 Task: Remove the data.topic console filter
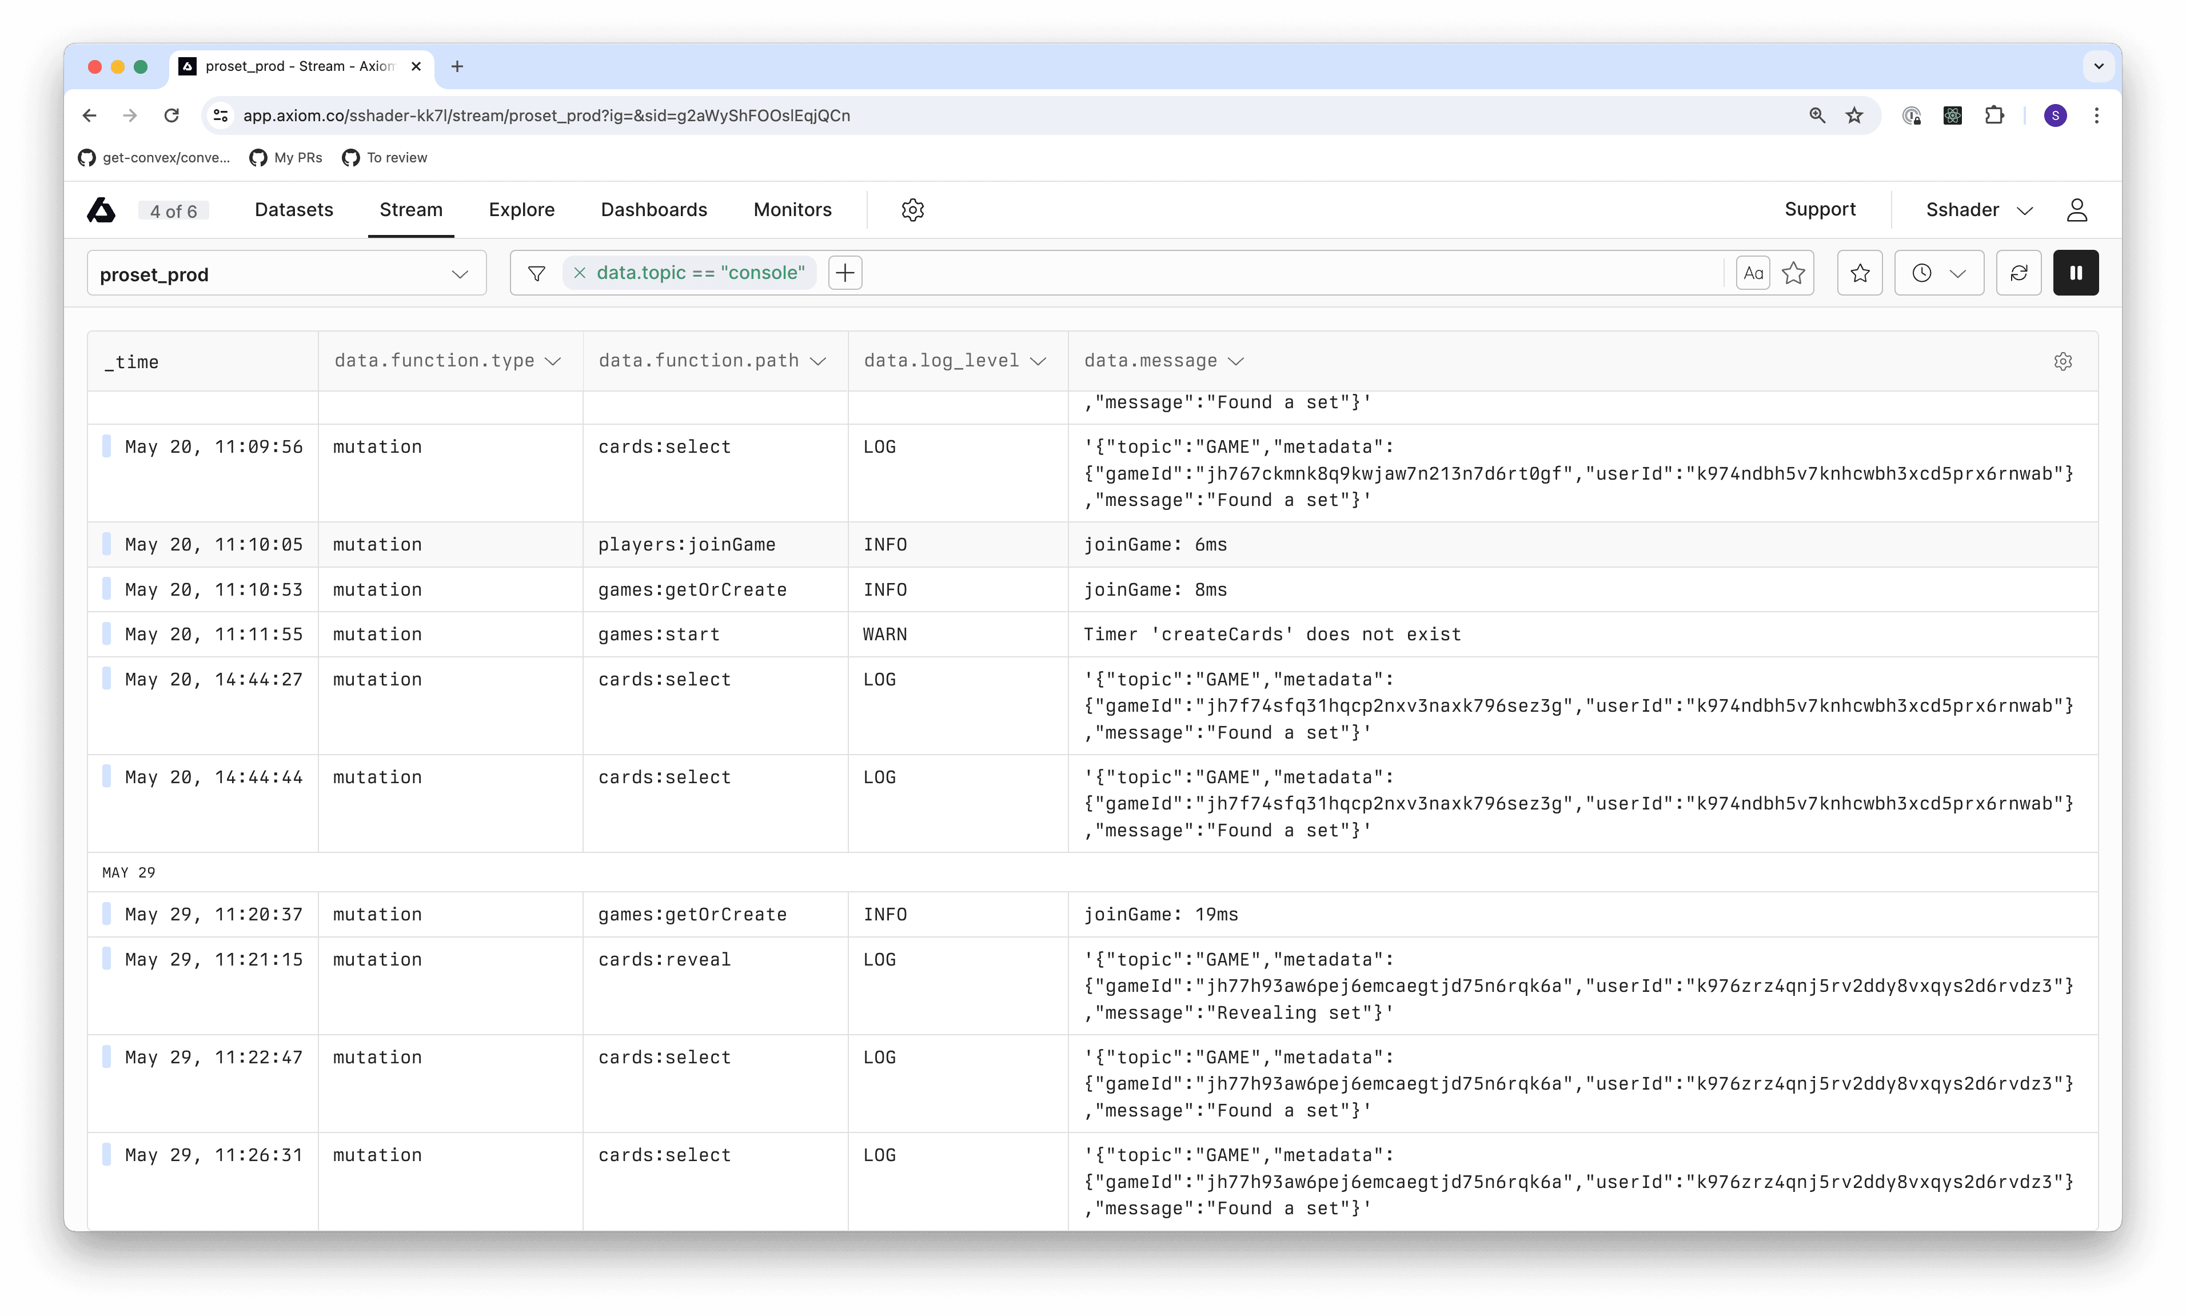pos(579,273)
